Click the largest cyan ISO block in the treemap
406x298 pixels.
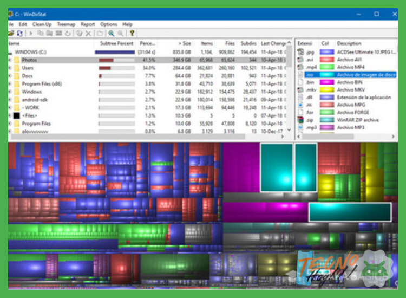pos(277,167)
